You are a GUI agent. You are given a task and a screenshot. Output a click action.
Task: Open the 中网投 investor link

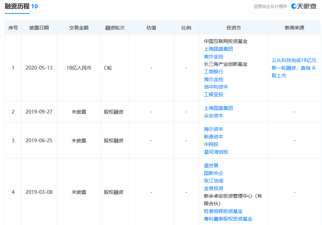click(211, 144)
